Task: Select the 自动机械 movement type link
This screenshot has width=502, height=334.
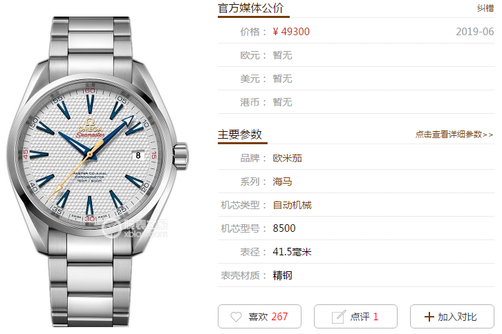Action: pyautogui.click(x=292, y=205)
